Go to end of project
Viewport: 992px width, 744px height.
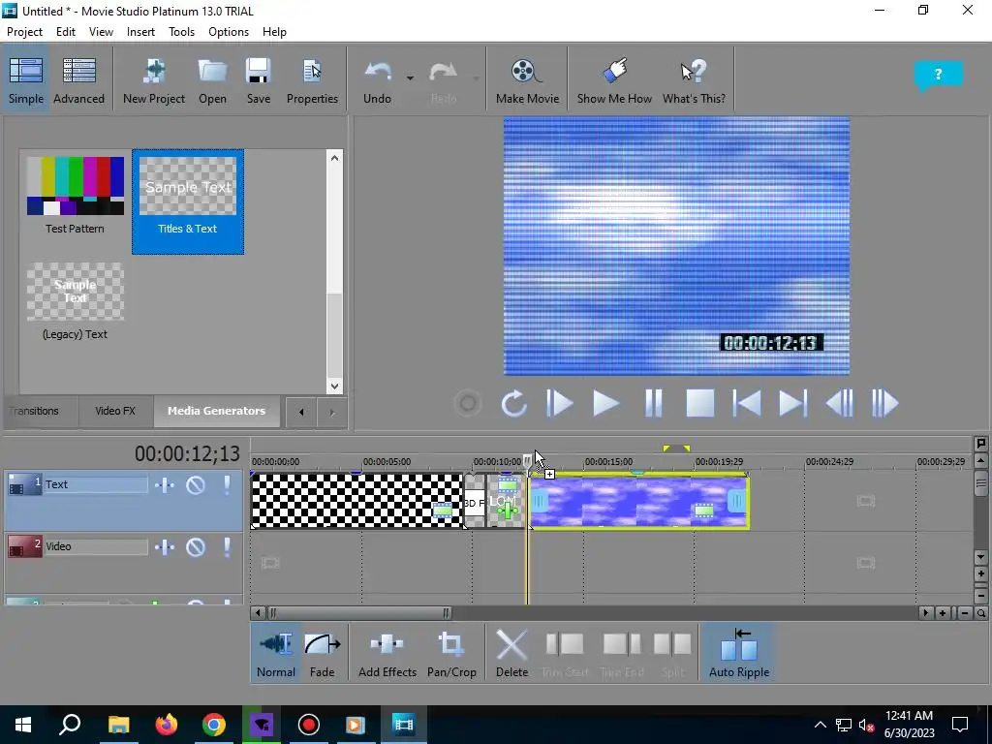tap(792, 403)
